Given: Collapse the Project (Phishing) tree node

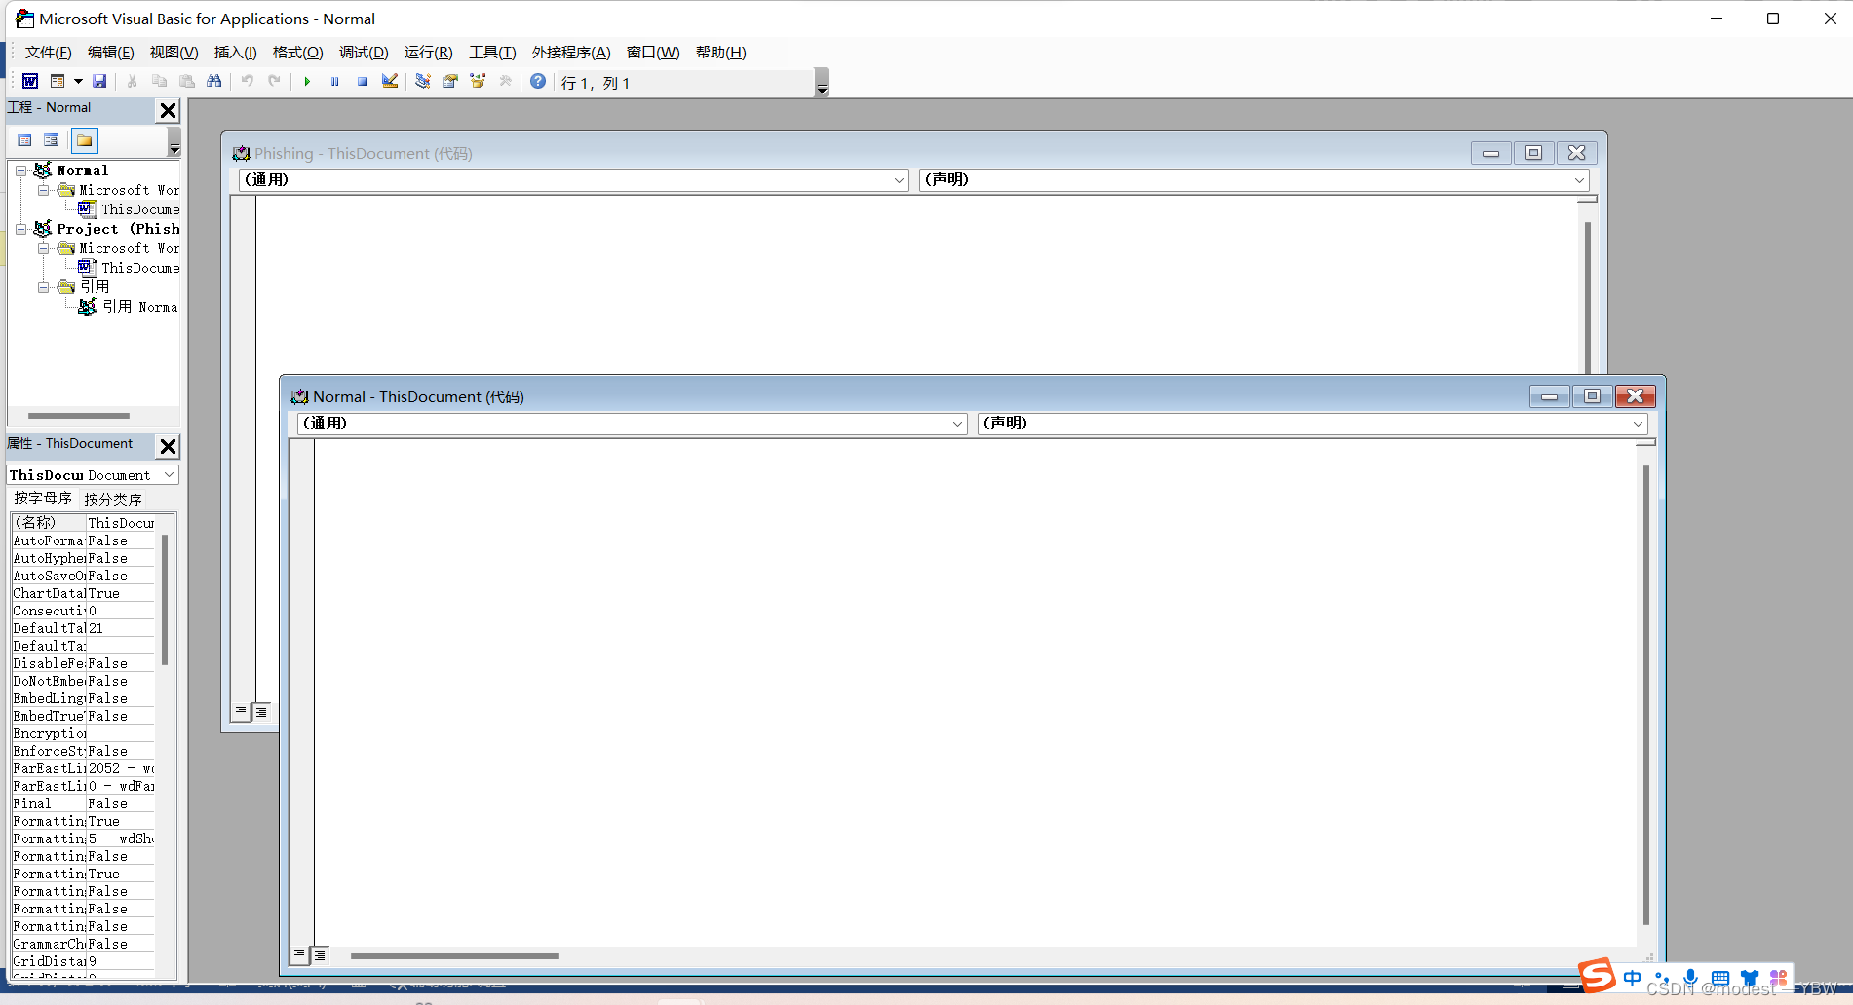Looking at the screenshot, I should coord(20,229).
